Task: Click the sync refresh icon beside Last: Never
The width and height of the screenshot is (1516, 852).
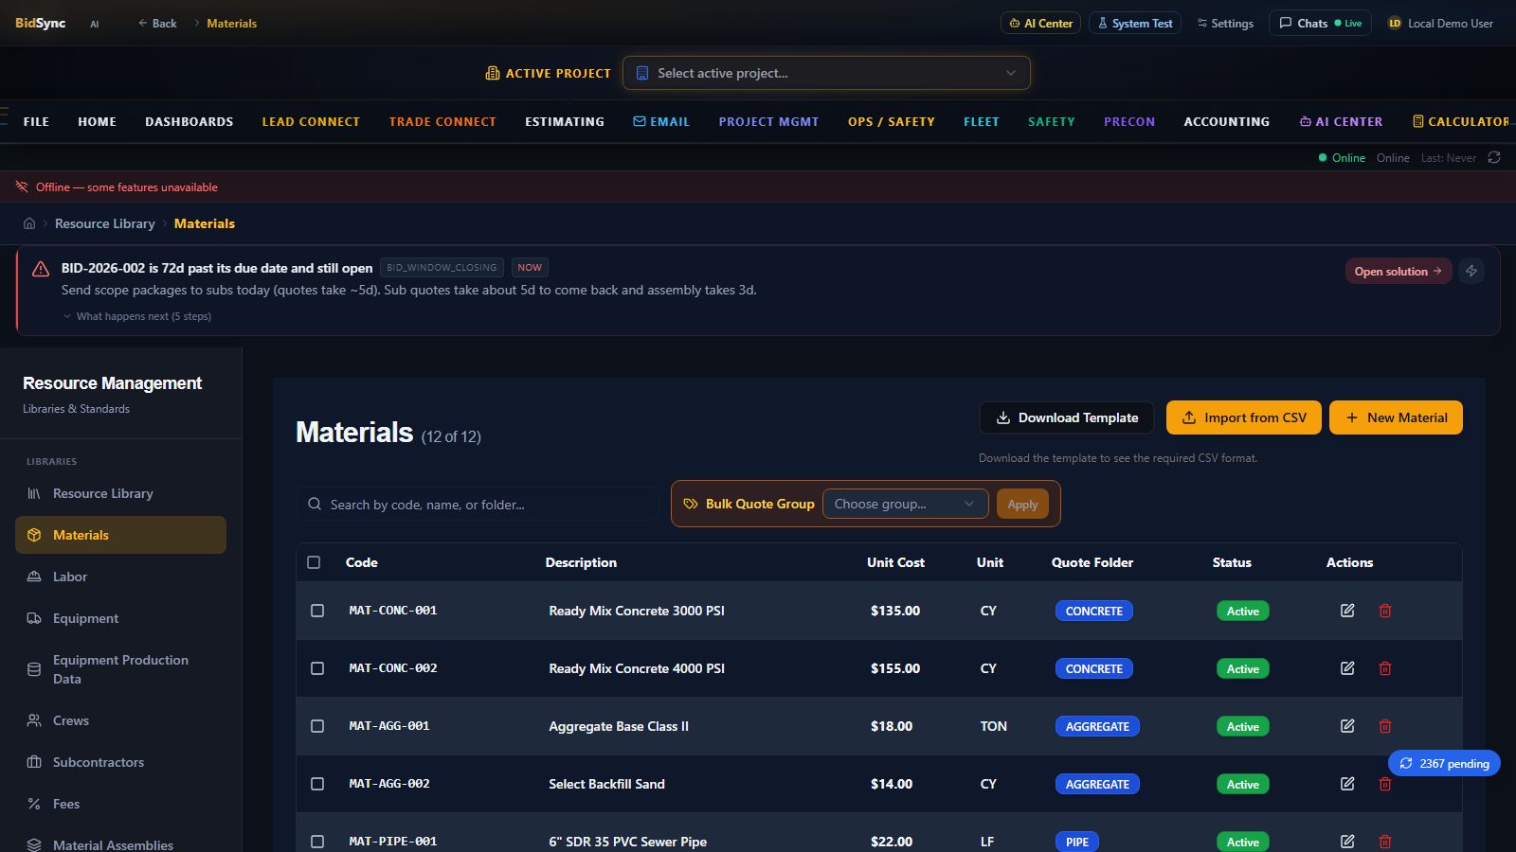Action: [x=1494, y=158]
